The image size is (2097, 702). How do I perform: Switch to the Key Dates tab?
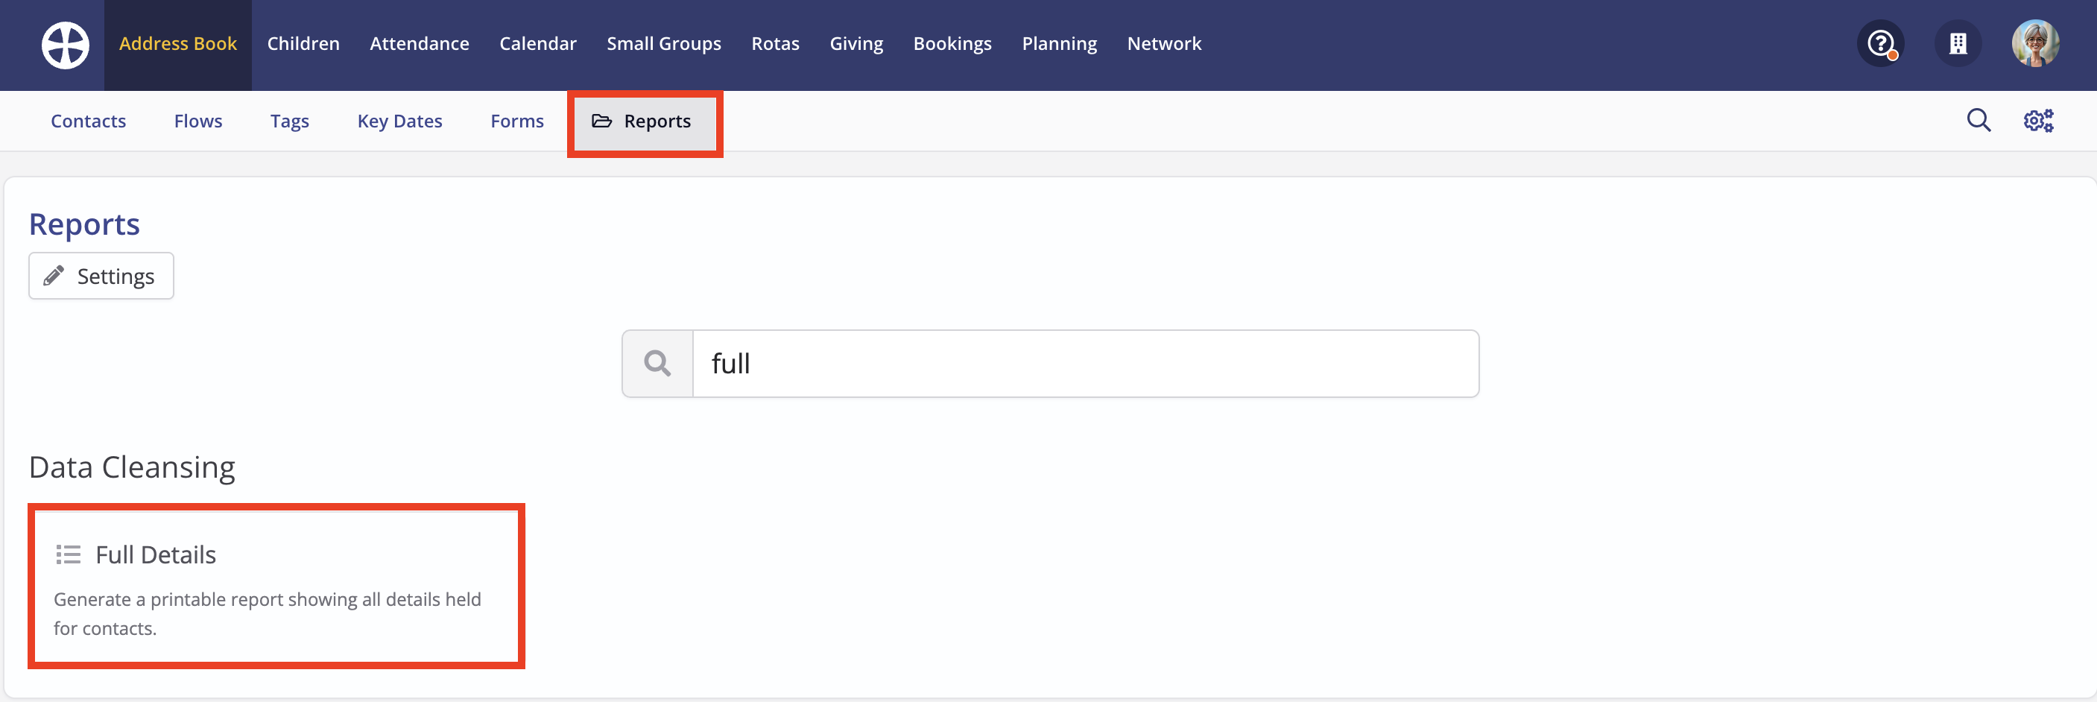point(399,121)
